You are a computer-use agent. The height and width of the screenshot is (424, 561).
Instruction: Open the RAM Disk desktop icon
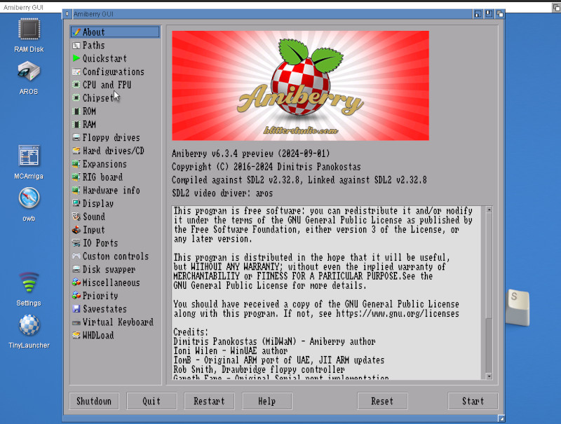coord(29,29)
